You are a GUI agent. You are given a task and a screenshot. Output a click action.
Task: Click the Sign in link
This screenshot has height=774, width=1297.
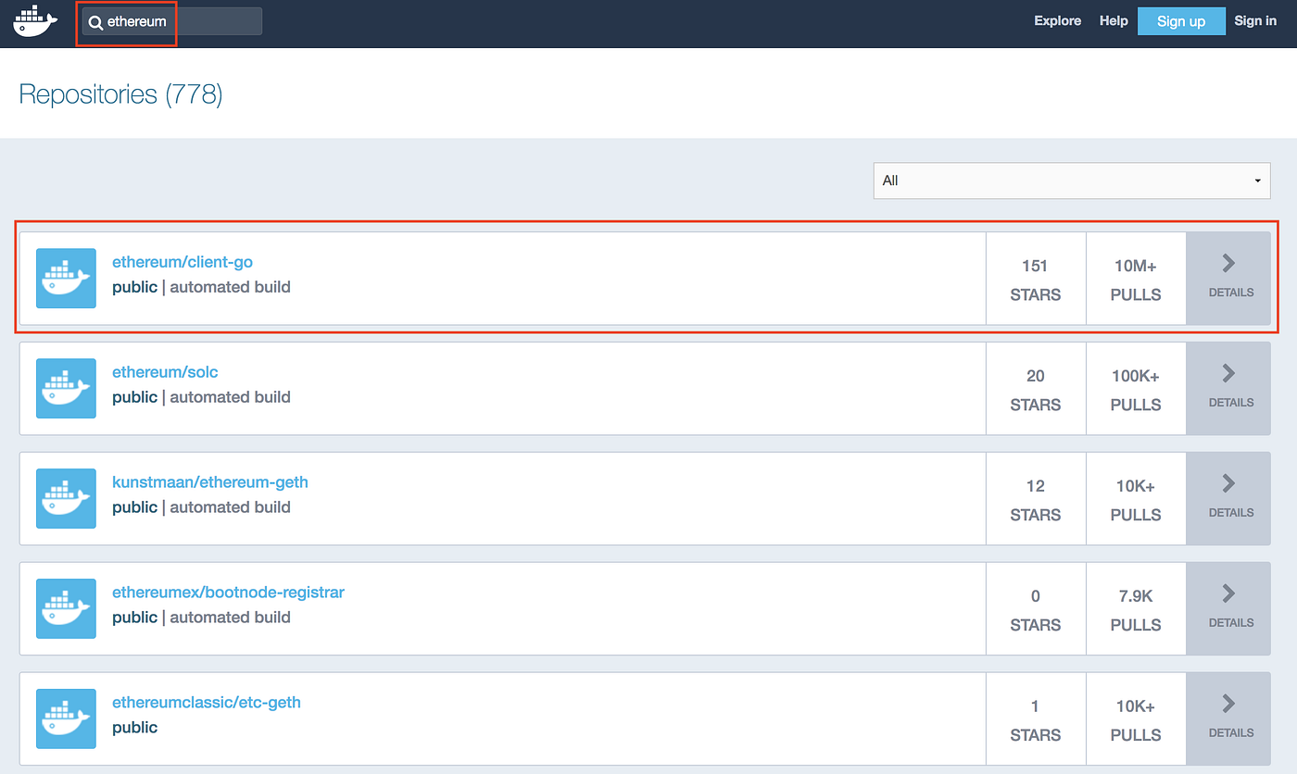click(1255, 20)
